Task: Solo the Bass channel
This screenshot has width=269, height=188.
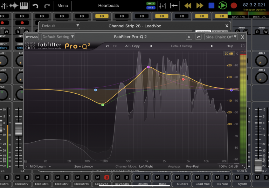Action: tap(166, 177)
